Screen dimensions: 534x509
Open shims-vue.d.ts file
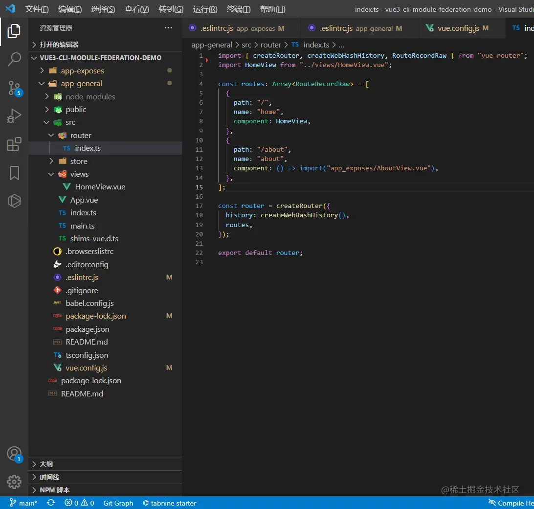(105, 239)
